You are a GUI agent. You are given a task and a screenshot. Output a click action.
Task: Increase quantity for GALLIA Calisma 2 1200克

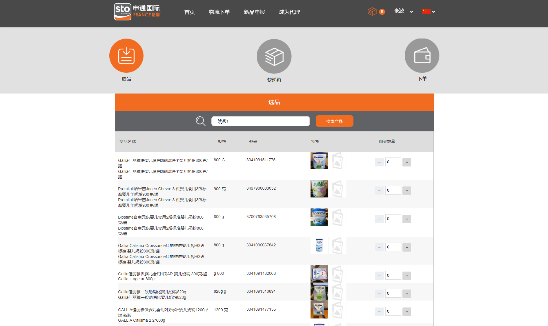(x=407, y=312)
